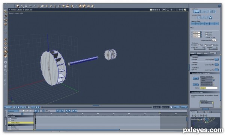Click the stop playback button
Viewport: 225px width, 135px height.
click(18, 107)
